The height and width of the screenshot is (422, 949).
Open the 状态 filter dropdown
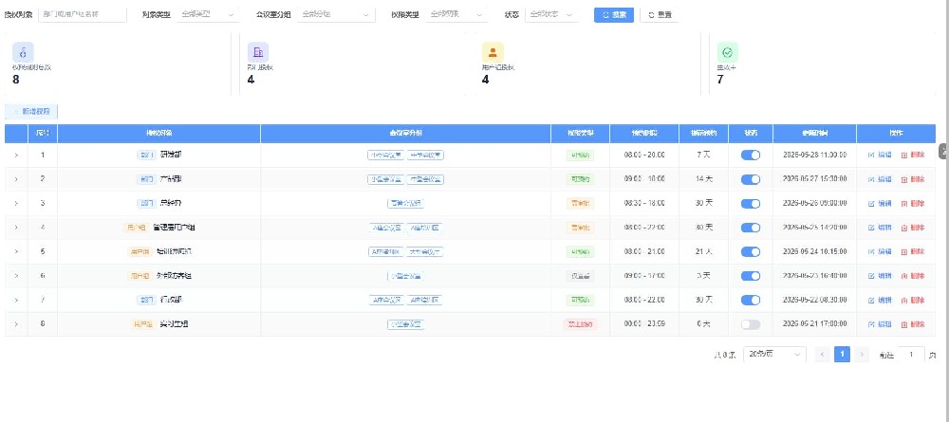point(551,14)
